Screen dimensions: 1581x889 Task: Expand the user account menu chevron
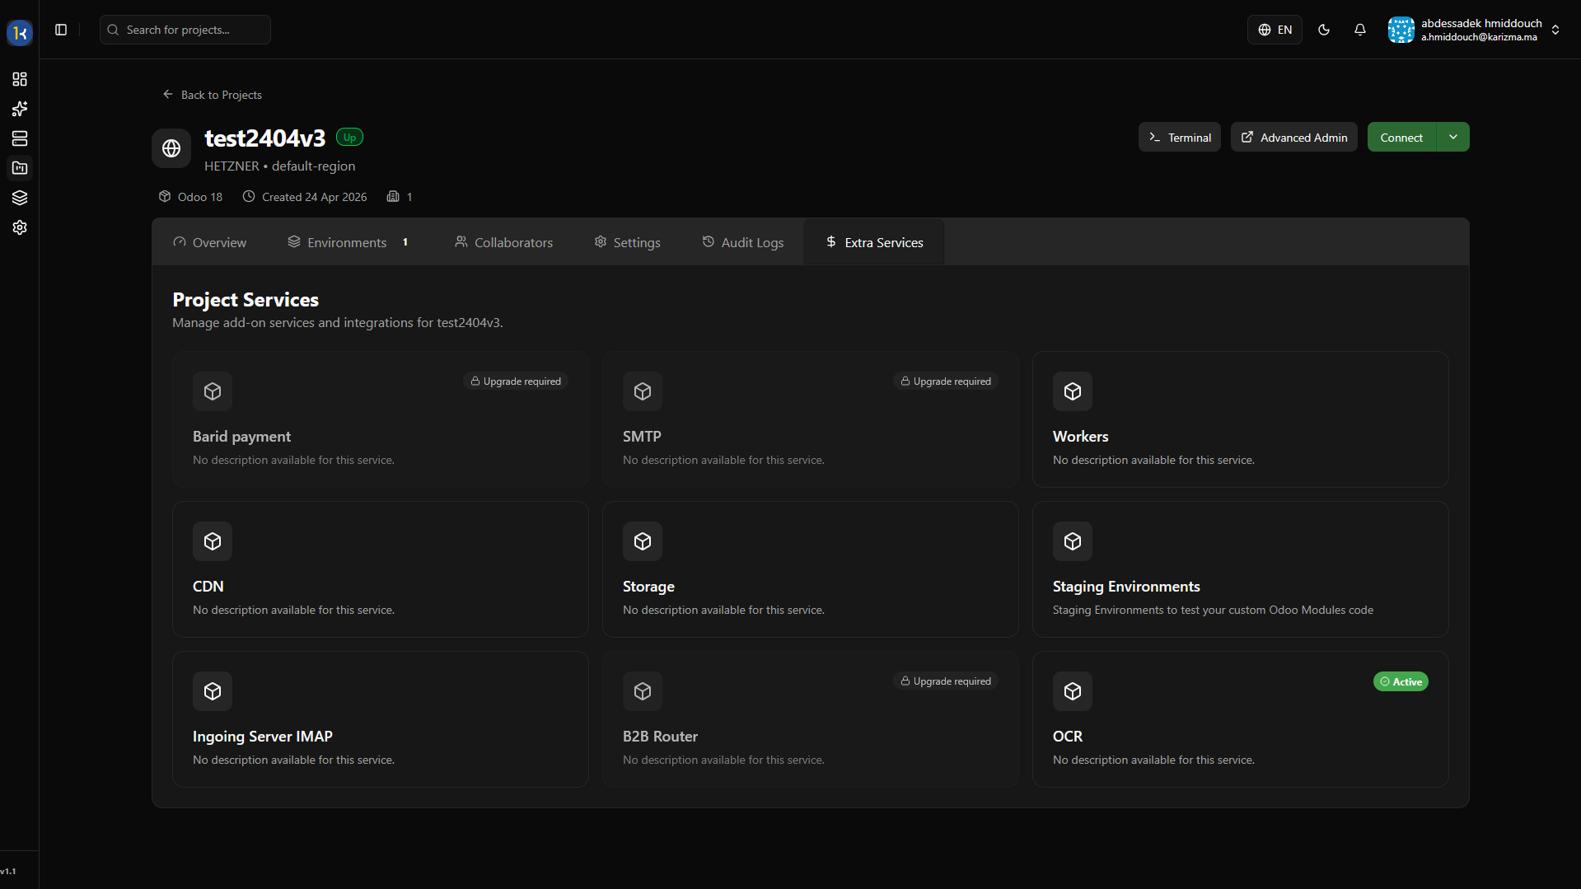[x=1555, y=30]
